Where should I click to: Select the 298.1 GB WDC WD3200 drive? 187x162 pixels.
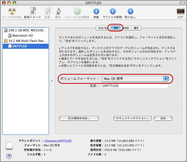26,30
